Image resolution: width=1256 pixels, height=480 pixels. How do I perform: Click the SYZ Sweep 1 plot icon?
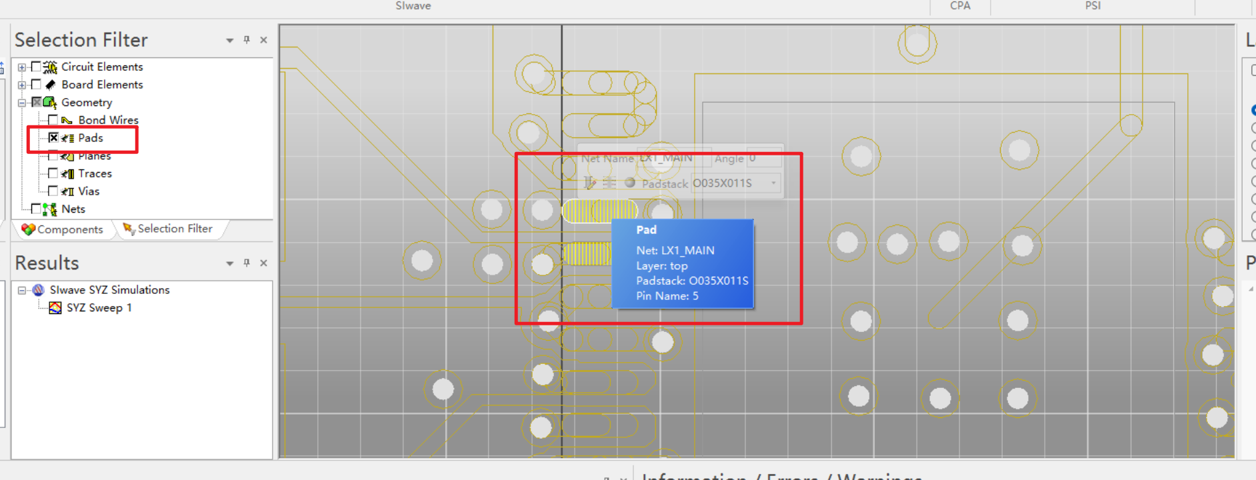tap(55, 307)
